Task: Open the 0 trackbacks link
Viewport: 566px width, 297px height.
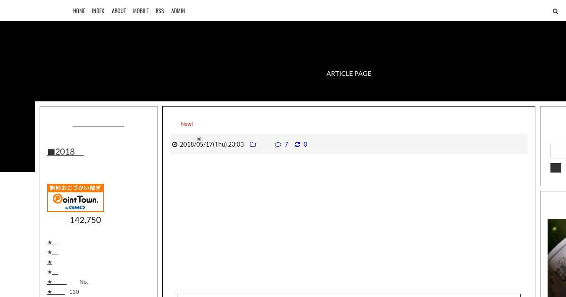Action: click(305, 144)
